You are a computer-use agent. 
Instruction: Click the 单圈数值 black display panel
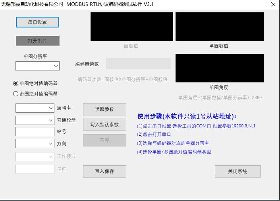(x=220, y=27)
